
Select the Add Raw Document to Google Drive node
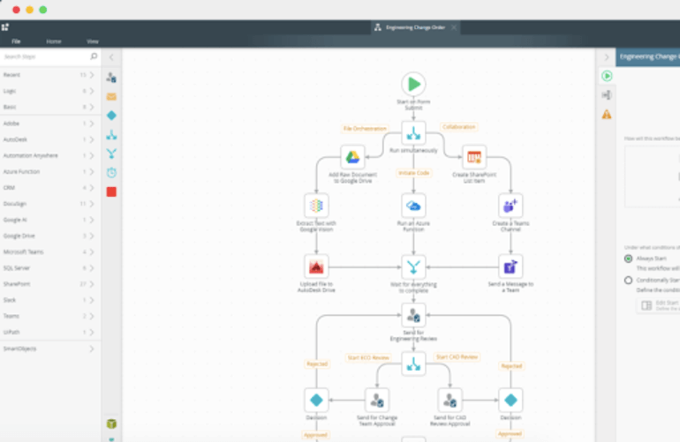pos(352,157)
